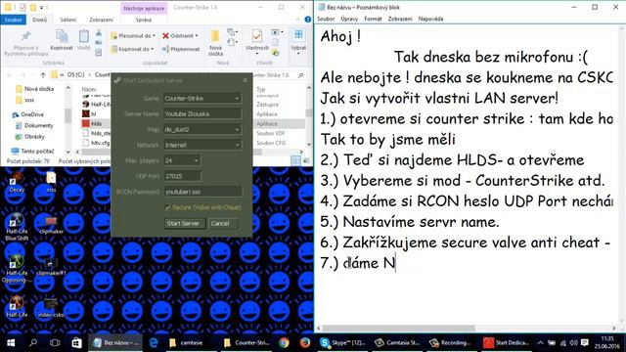Image resolution: width=626 pixels, height=352 pixels.
Task: Open Notepad Úpravy menu
Action: tap(349, 19)
